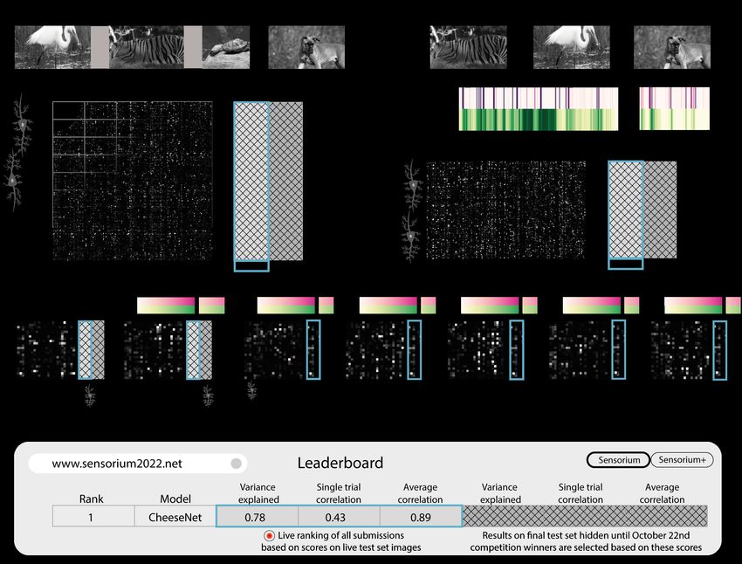Image resolution: width=742 pixels, height=564 pixels.
Task: Click the hatched hidden final results cell
Action: click(585, 516)
